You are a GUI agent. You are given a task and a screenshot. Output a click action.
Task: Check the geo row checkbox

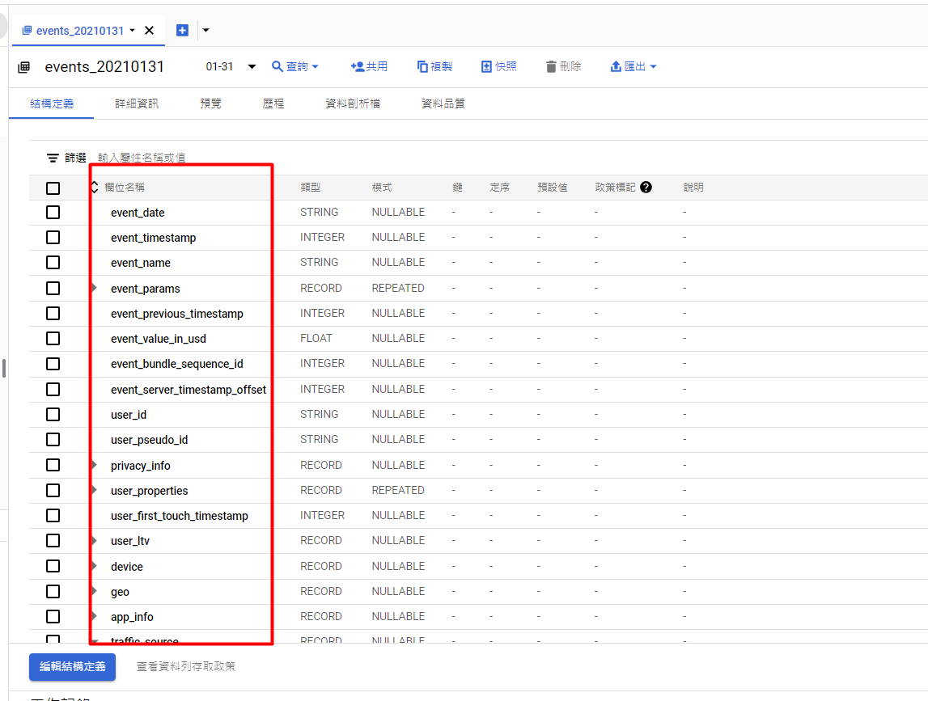(x=53, y=592)
